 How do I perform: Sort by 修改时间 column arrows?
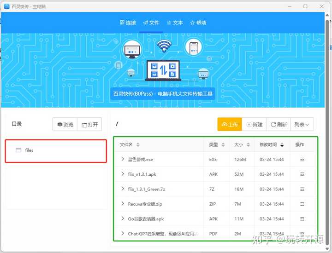282,144
